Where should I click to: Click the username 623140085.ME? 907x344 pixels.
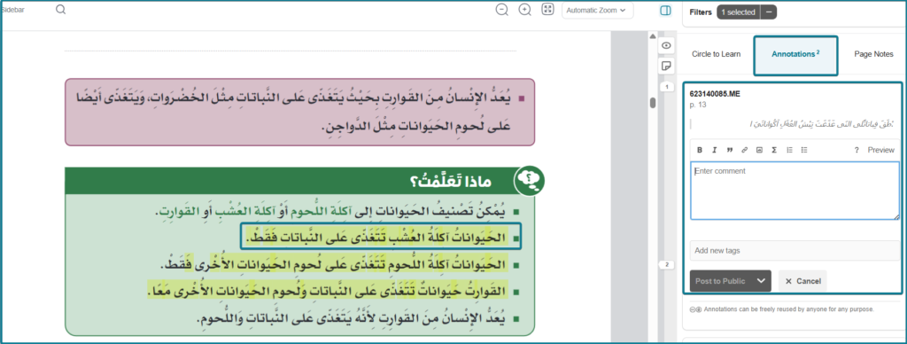pos(715,94)
